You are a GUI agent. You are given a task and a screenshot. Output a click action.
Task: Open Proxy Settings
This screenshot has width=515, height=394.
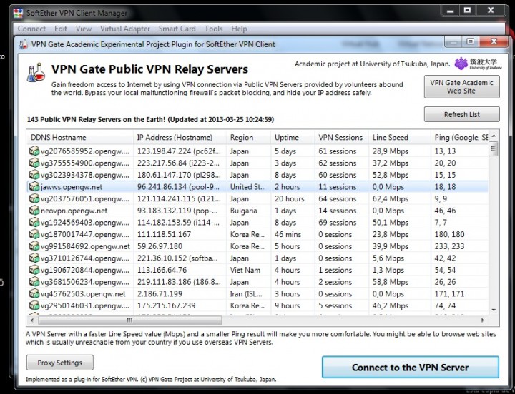pos(60,363)
